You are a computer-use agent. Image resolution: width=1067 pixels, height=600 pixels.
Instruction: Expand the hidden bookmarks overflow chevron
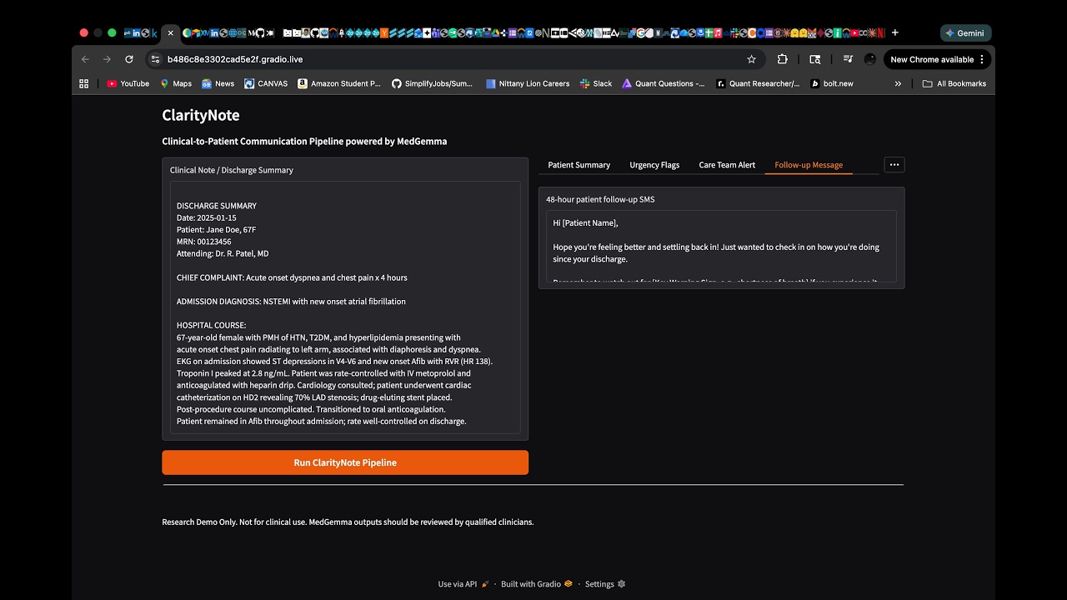click(x=898, y=83)
